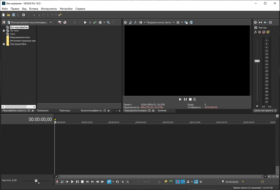Switch to the Триммер tab
The image size is (280, 190).
click(x=162, y=111)
